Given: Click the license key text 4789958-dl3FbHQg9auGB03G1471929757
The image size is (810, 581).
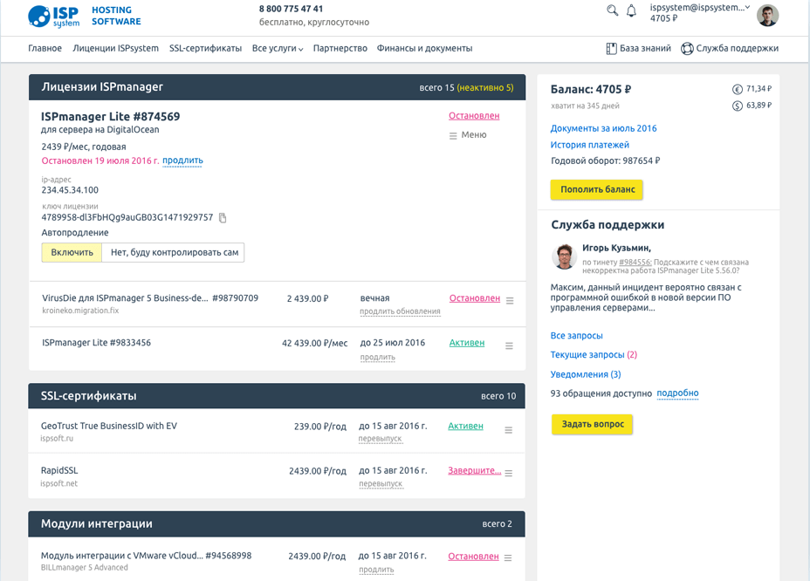Looking at the screenshot, I should point(127,217).
